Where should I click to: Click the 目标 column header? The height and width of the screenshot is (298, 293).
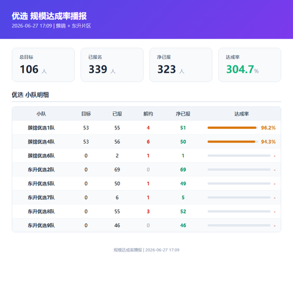point(86,114)
